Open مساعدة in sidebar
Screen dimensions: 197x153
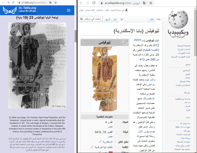(x=187, y=102)
